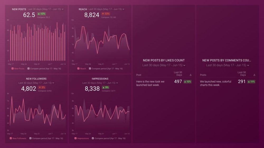
Task: Toggle the New Followers legend checkbox
Action: pyautogui.click(x=11, y=138)
